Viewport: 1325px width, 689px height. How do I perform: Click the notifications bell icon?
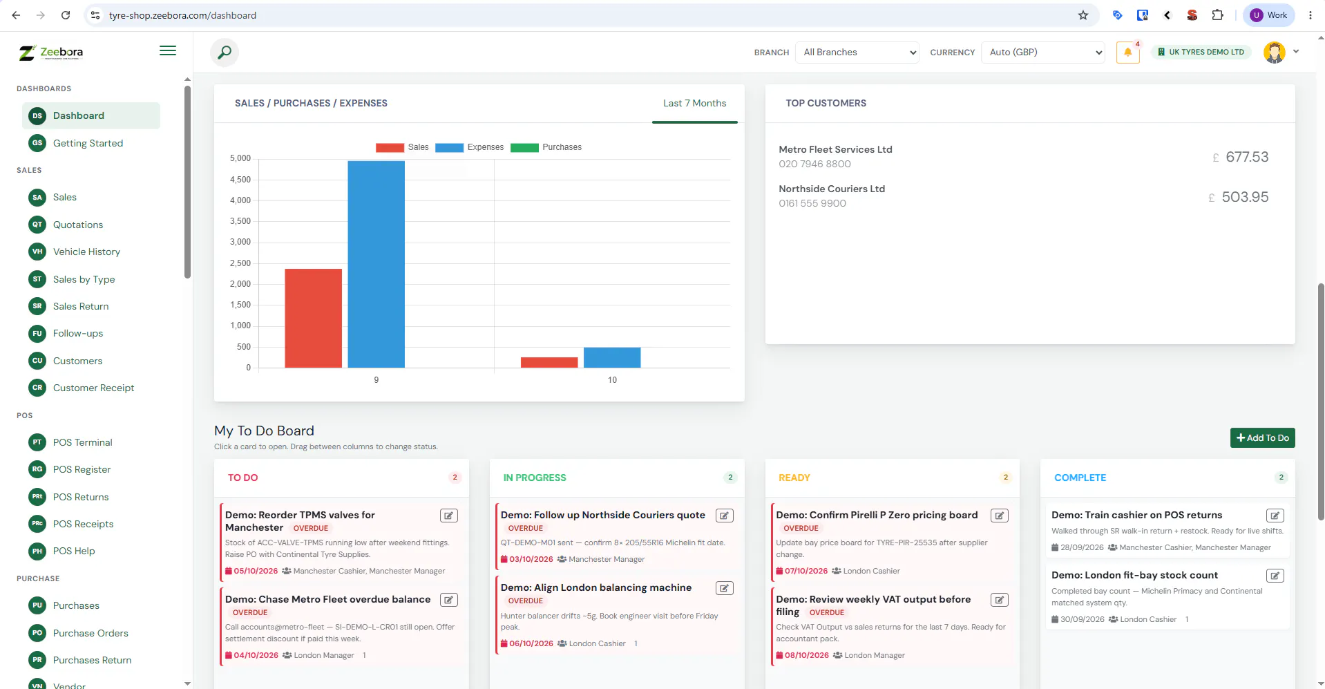coord(1127,53)
